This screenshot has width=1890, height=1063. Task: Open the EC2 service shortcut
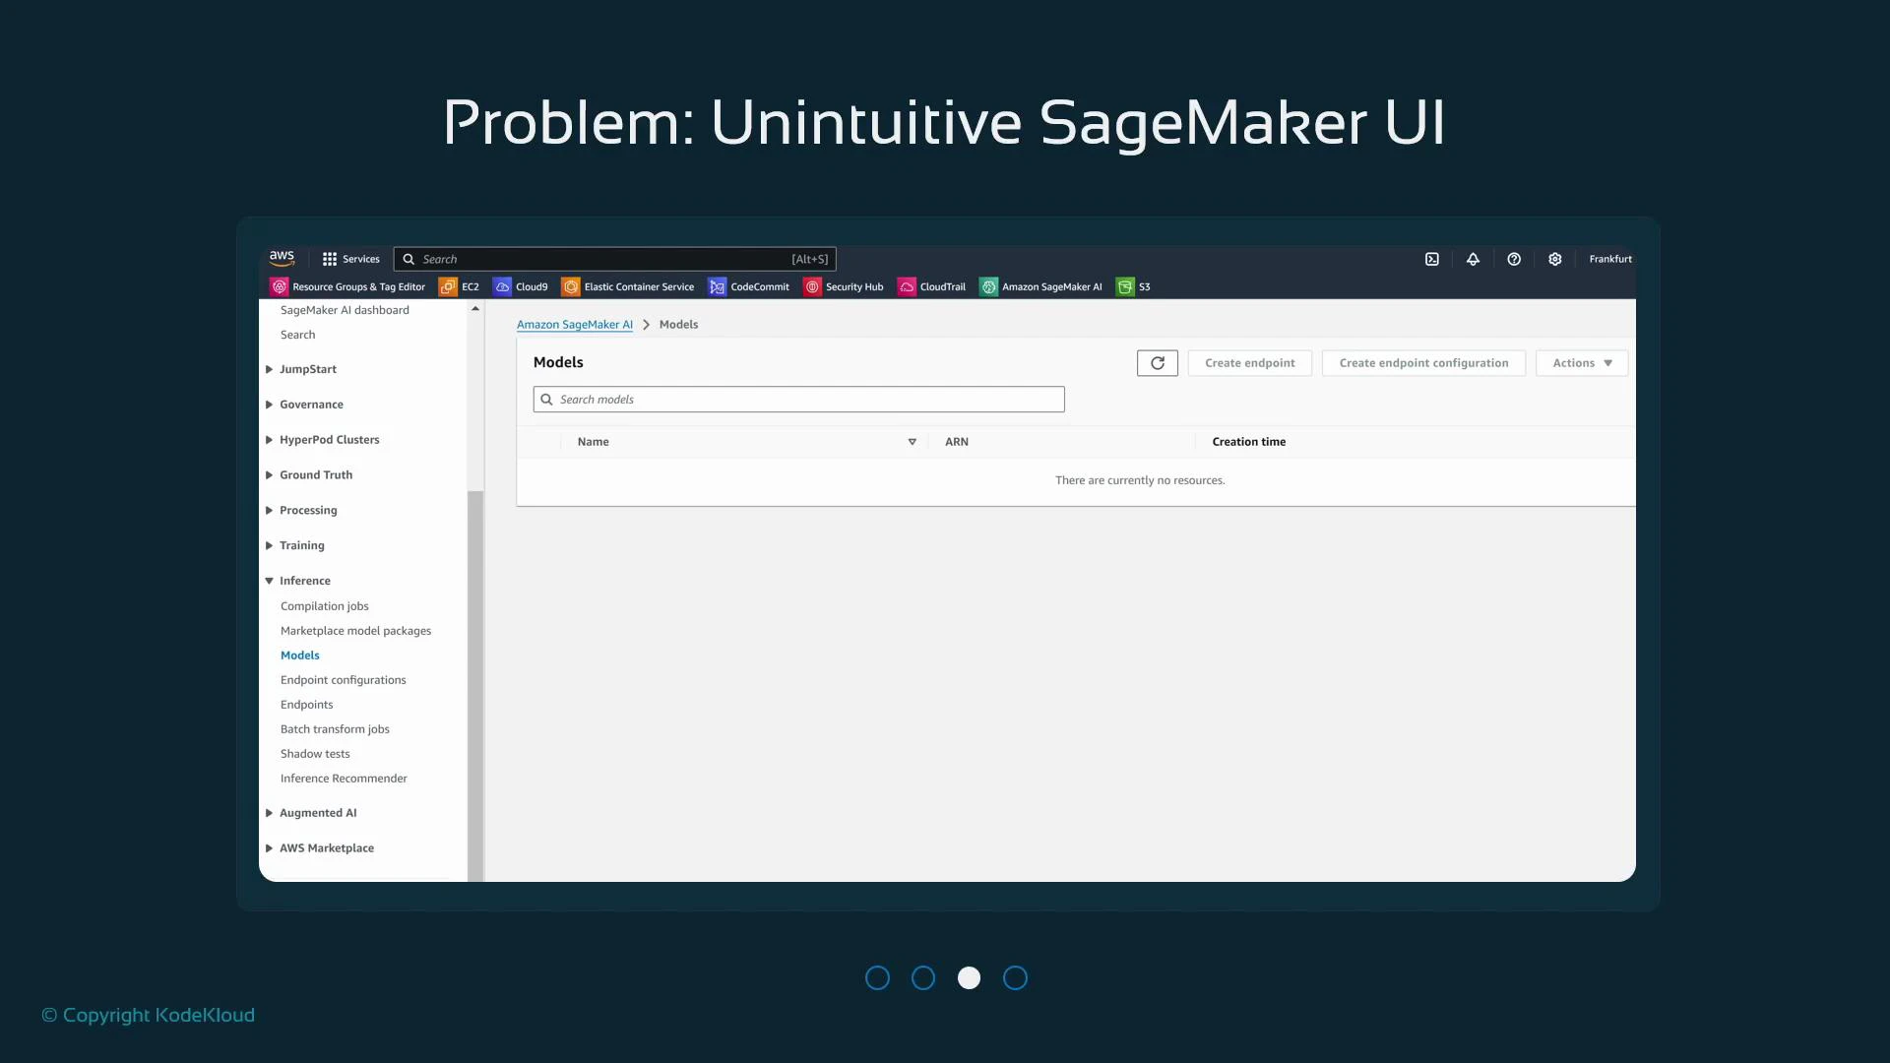(460, 286)
